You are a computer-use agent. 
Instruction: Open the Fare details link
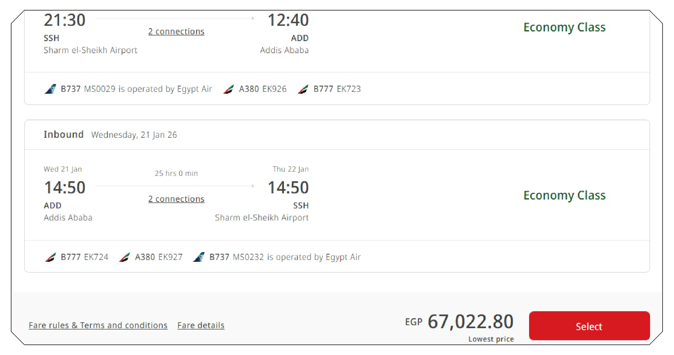point(201,325)
